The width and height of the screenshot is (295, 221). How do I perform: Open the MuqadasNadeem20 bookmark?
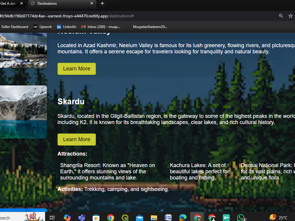coord(147,27)
